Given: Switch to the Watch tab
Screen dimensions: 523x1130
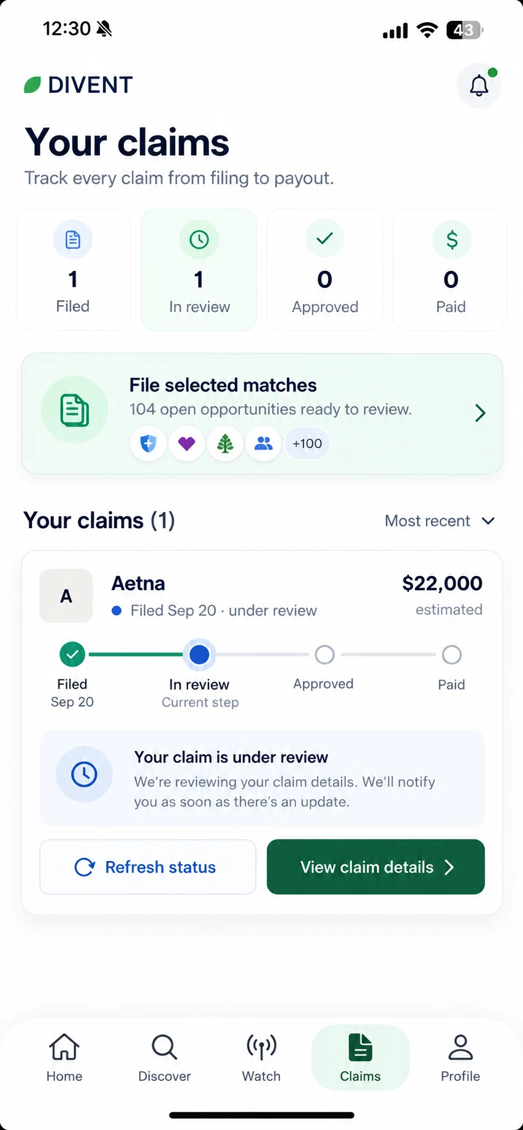Looking at the screenshot, I should click(261, 1058).
